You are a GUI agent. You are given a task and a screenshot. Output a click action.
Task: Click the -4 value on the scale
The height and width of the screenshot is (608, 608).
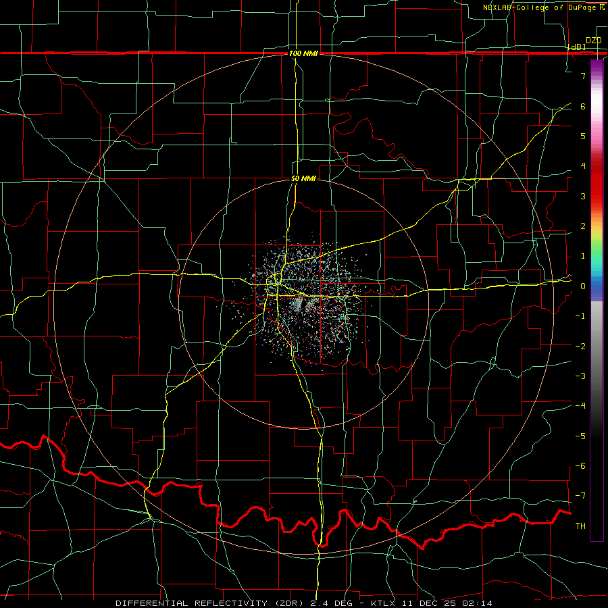click(580, 406)
